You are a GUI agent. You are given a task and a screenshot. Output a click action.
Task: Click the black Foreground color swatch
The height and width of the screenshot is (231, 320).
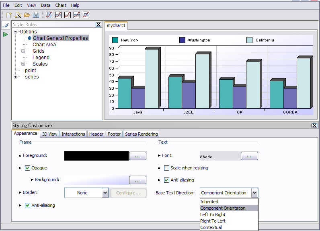(96, 156)
